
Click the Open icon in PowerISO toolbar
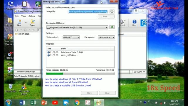click(32, 23)
